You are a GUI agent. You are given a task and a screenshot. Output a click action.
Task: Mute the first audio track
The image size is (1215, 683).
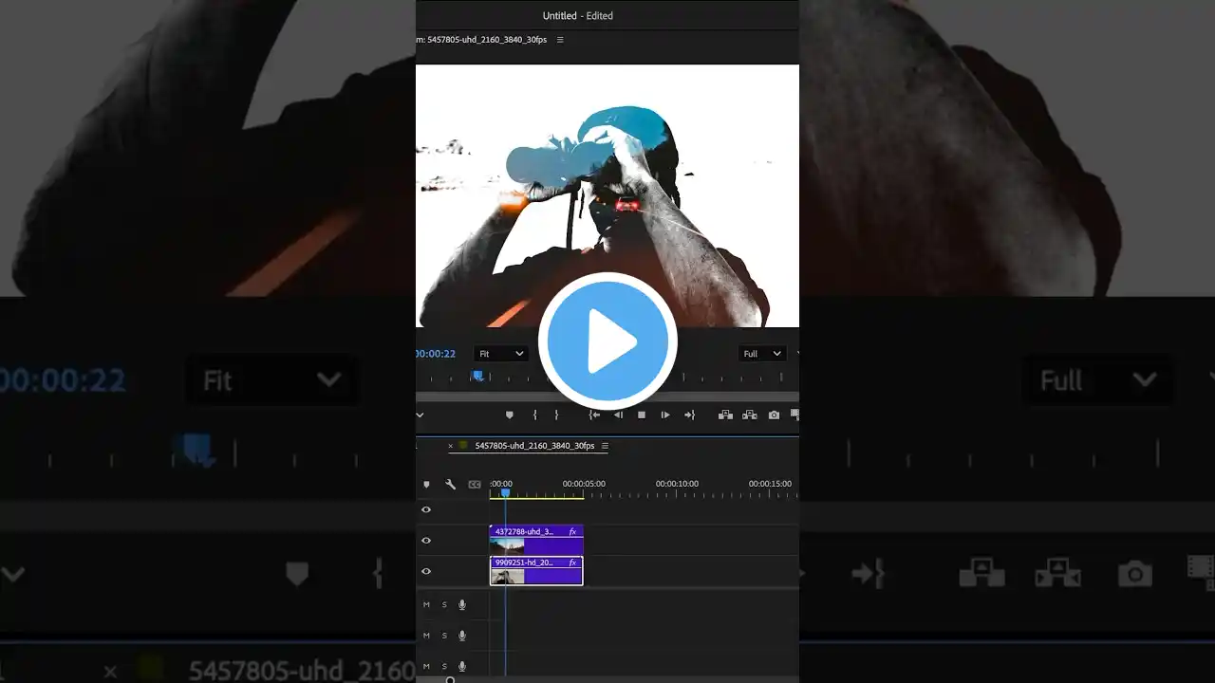426,604
